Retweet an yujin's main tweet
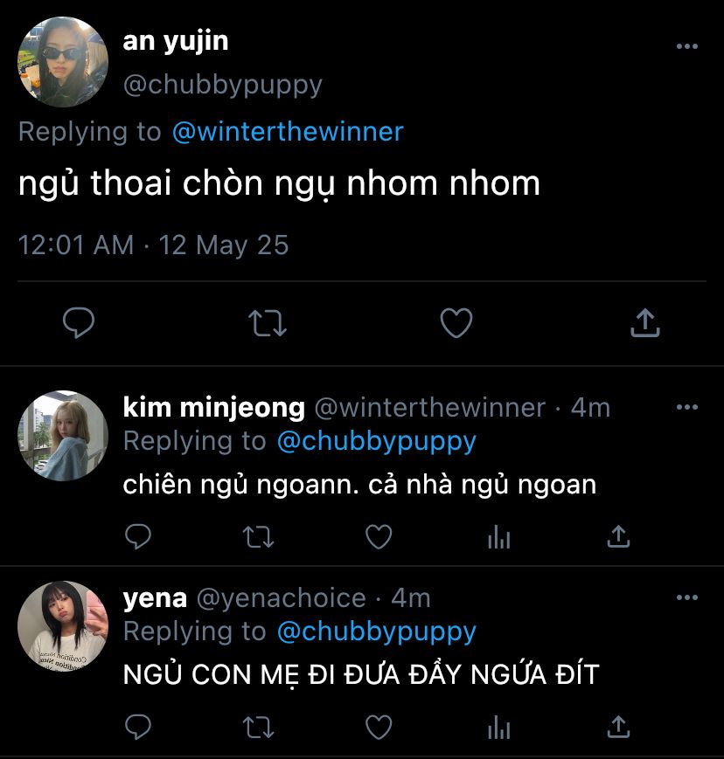Viewport: 724px width, 759px height. pos(267,323)
